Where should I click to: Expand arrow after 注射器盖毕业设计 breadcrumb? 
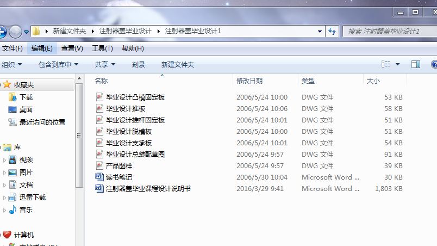click(x=158, y=31)
